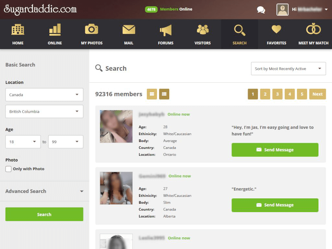Switch to grid view layout

click(x=152, y=94)
